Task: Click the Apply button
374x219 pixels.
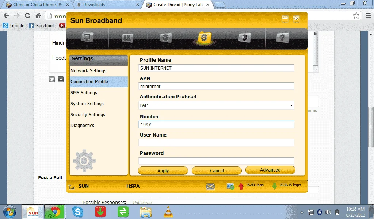Action: coord(163,170)
